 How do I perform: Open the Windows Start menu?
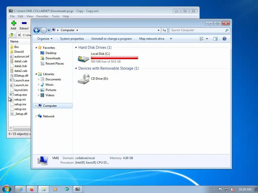[7, 189]
